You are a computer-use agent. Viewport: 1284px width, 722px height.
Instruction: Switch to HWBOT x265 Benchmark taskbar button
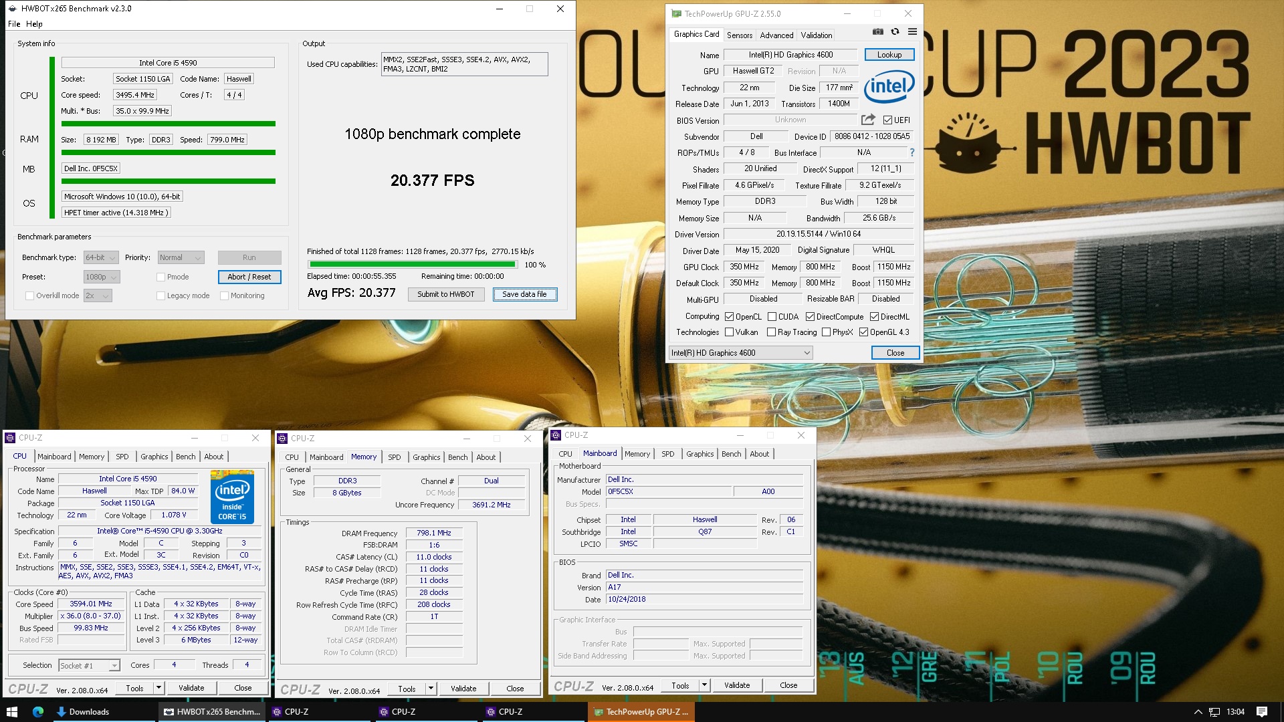coord(213,711)
